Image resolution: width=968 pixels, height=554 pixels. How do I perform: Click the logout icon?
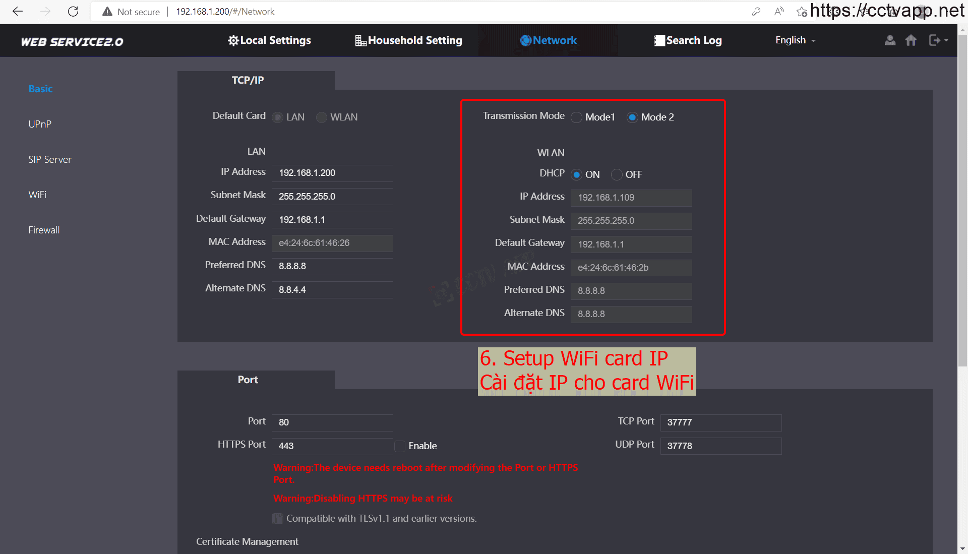(x=934, y=40)
